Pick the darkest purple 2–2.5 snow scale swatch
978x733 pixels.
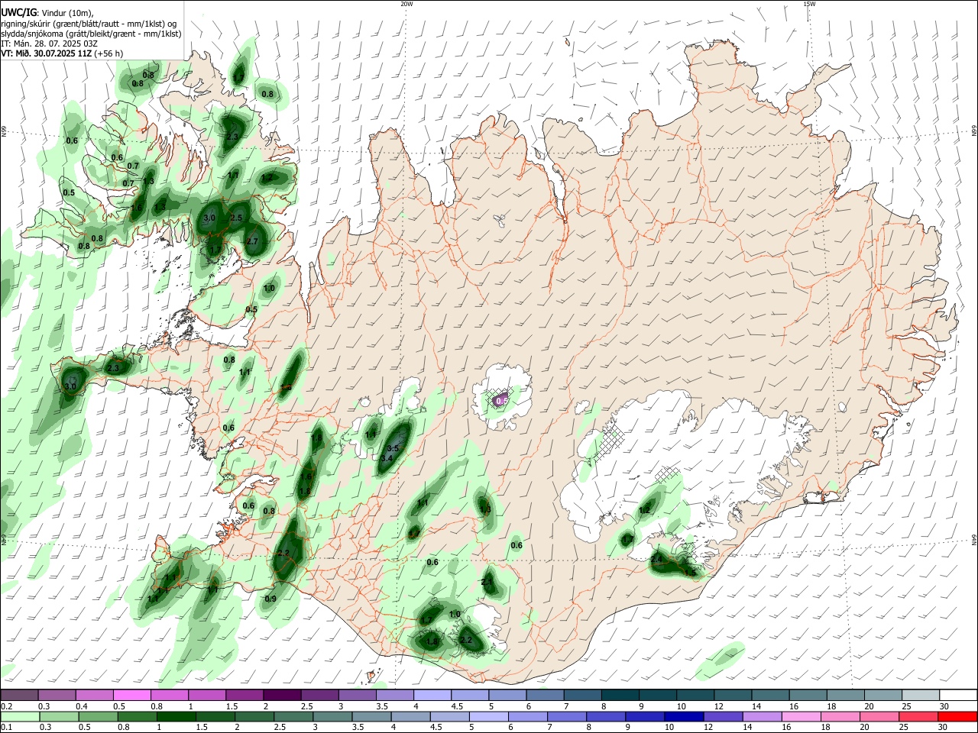coord(282,695)
